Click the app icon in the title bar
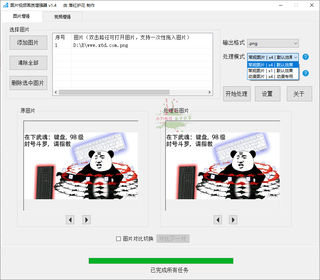Image resolution: width=320 pixels, height=280 pixels. tap(5, 5)
